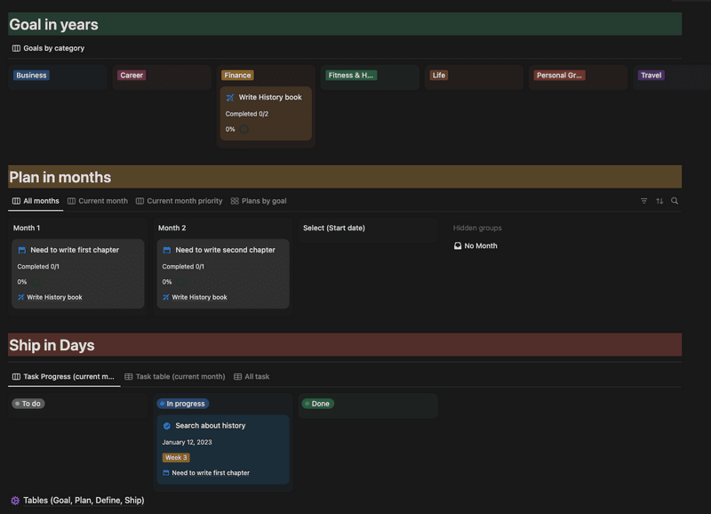This screenshot has width=711, height=514.
Task: Click Completed 0/1 on second chapter card
Action: pos(183,267)
